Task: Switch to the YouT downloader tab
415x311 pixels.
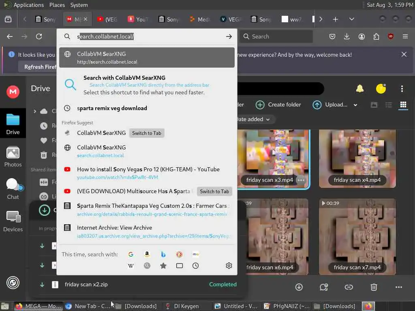Action: [138, 19]
